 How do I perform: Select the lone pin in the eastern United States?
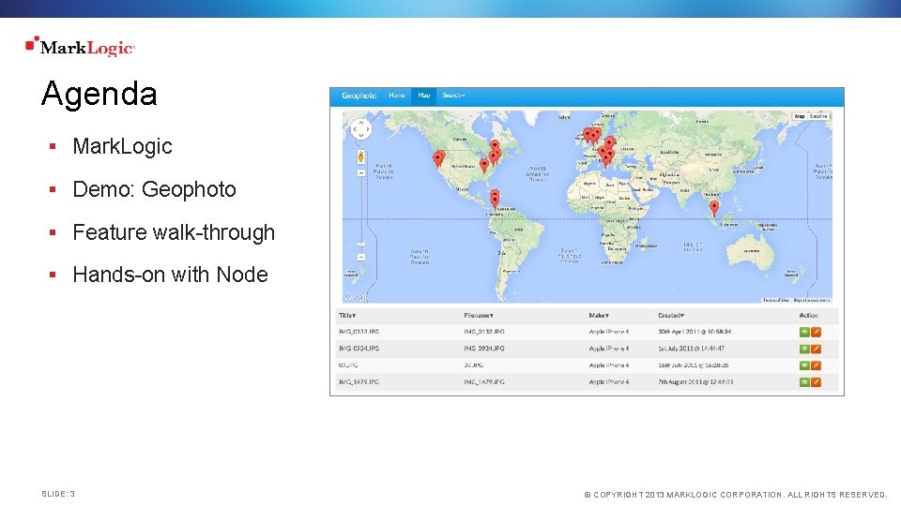coord(484,166)
